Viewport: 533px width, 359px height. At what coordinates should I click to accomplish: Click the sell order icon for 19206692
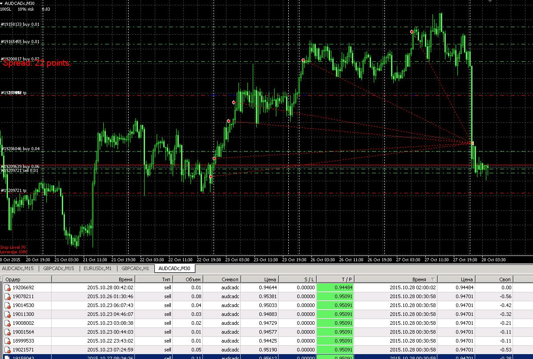coord(8,288)
